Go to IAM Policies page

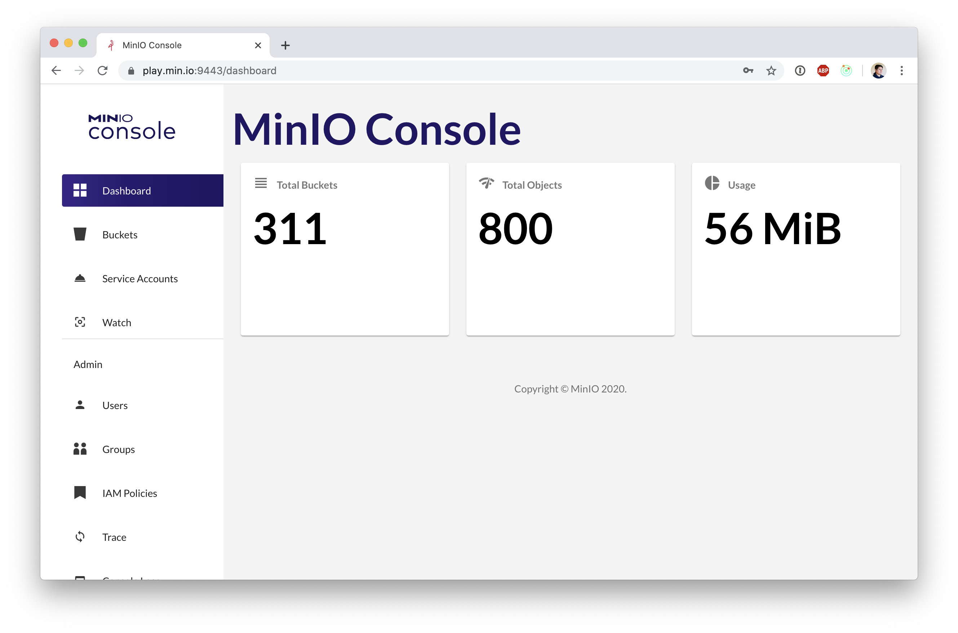point(129,493)
